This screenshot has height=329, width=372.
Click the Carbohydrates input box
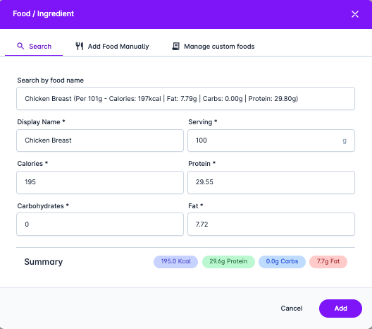click(x=100, y=225)
